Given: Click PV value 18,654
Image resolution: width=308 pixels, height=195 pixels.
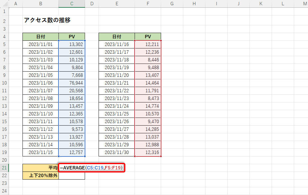Looking at the screenshot, I should [72, 98].
